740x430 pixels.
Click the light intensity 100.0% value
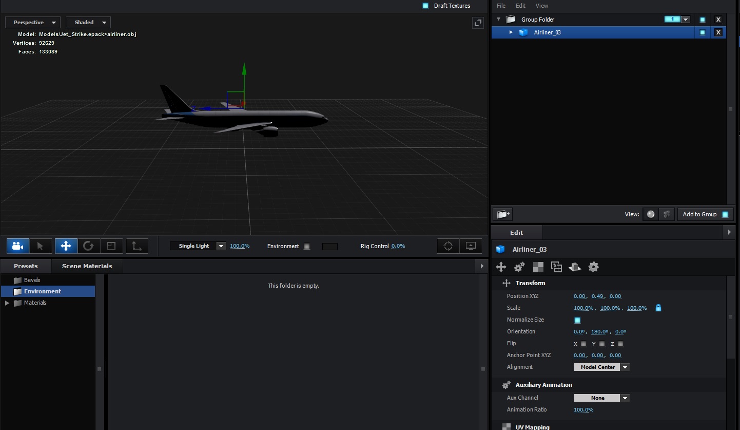pos(240,246)
